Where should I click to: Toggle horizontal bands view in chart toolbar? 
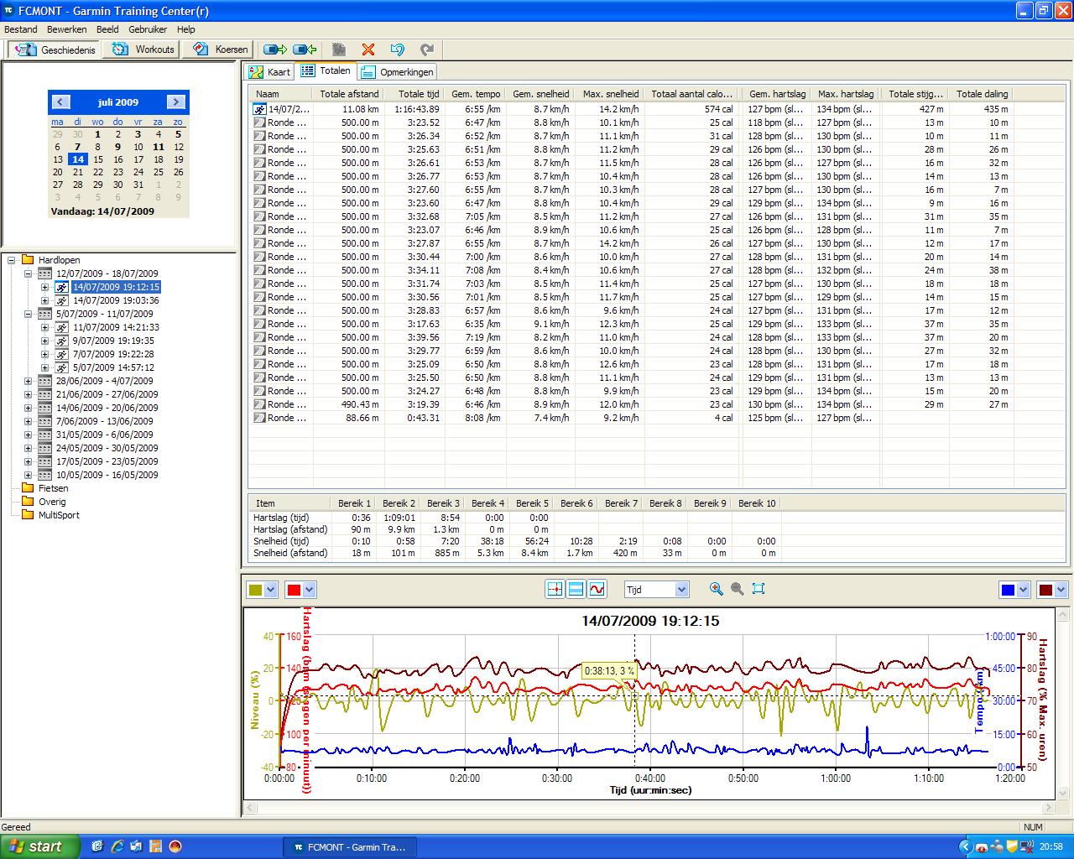click(x=576, y=589)
